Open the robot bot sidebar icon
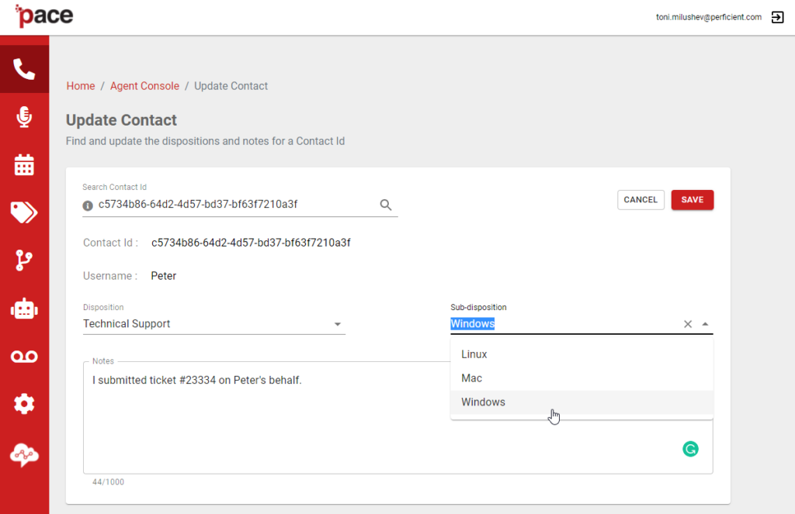Screen dimensions: 795x514 (x=24, y=309)
